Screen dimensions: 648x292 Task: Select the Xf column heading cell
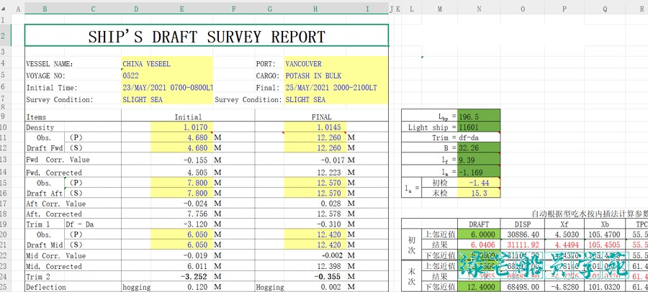(564, 224)
